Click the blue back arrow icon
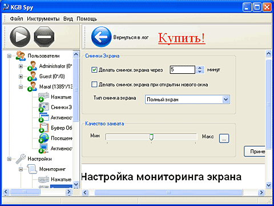This screenshot has height=206, width=274. click(x=101, y=37)
